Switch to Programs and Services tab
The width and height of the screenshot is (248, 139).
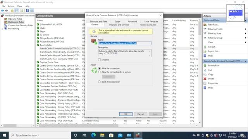click(119, 25)
